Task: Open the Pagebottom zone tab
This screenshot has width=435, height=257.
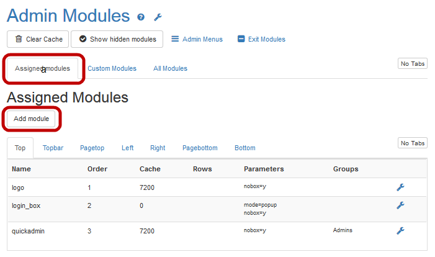Action: coord(200,148)
